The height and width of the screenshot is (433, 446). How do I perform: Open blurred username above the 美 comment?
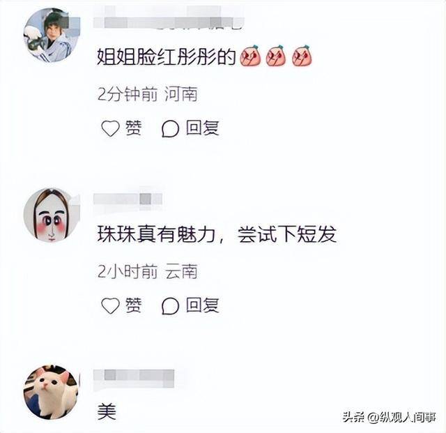tap(134, 376)
